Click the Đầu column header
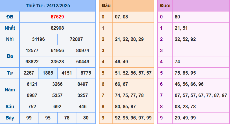This screenshot has height=124, width=230. coord(106,6)
